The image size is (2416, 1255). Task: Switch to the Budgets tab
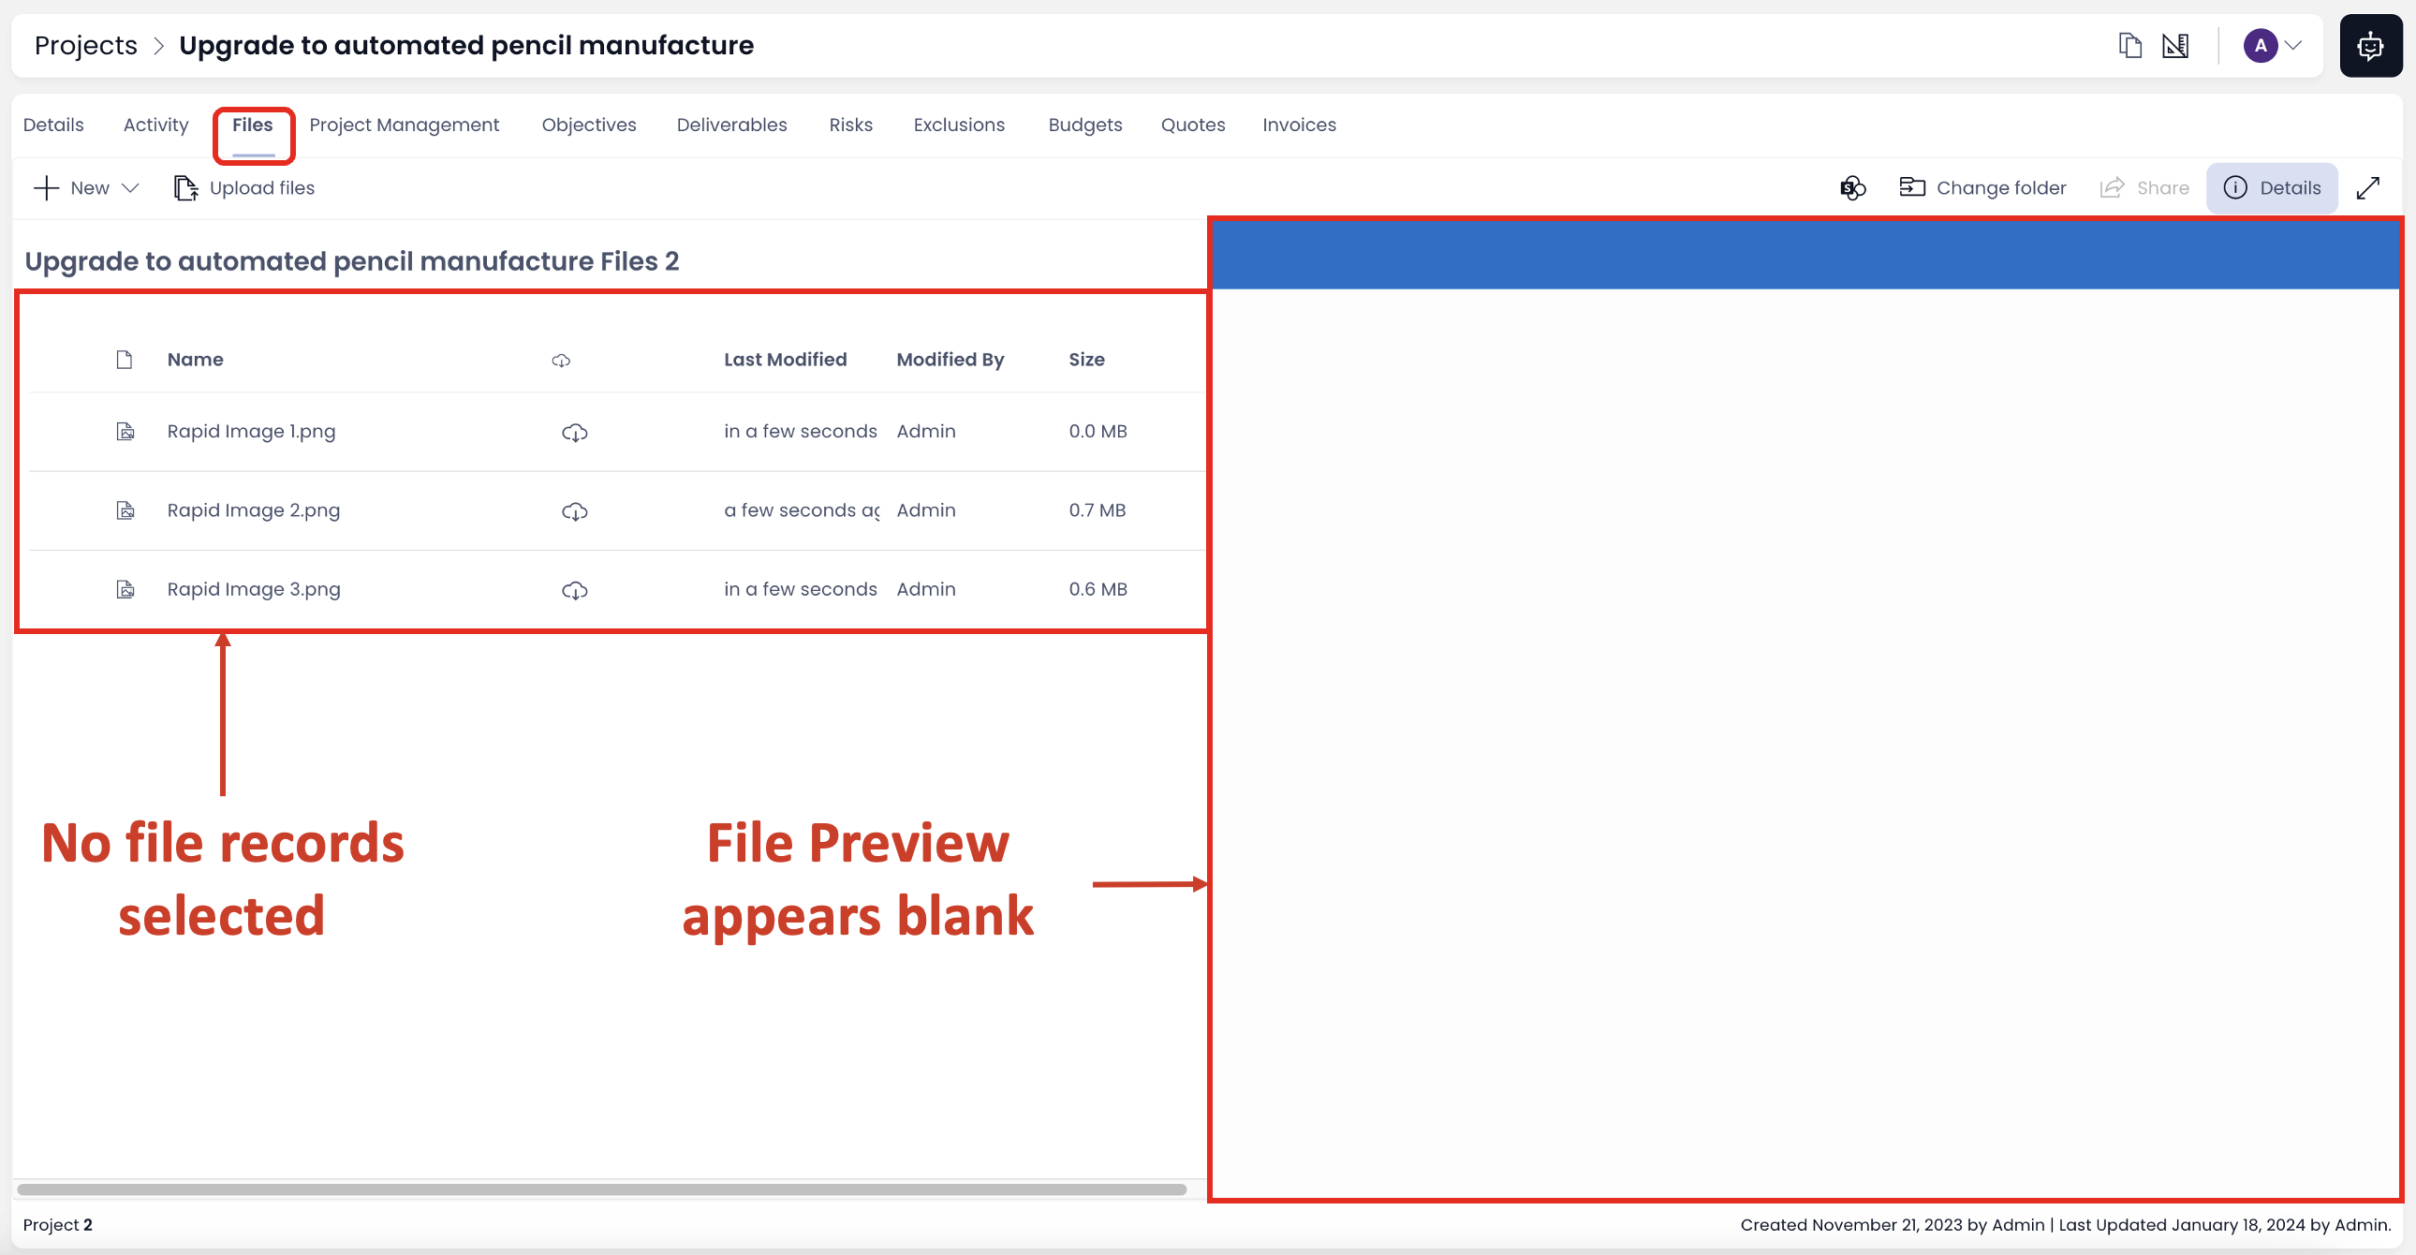point(1084,125)
